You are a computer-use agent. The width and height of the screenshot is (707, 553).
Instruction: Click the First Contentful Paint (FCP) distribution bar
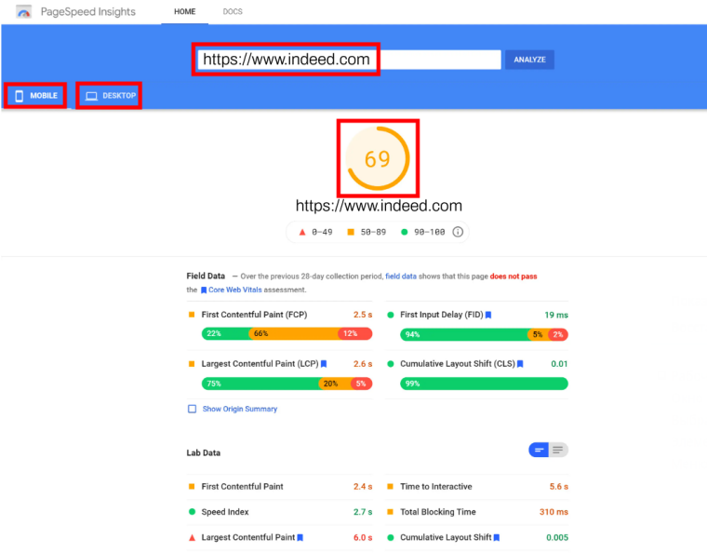(287, 334)
